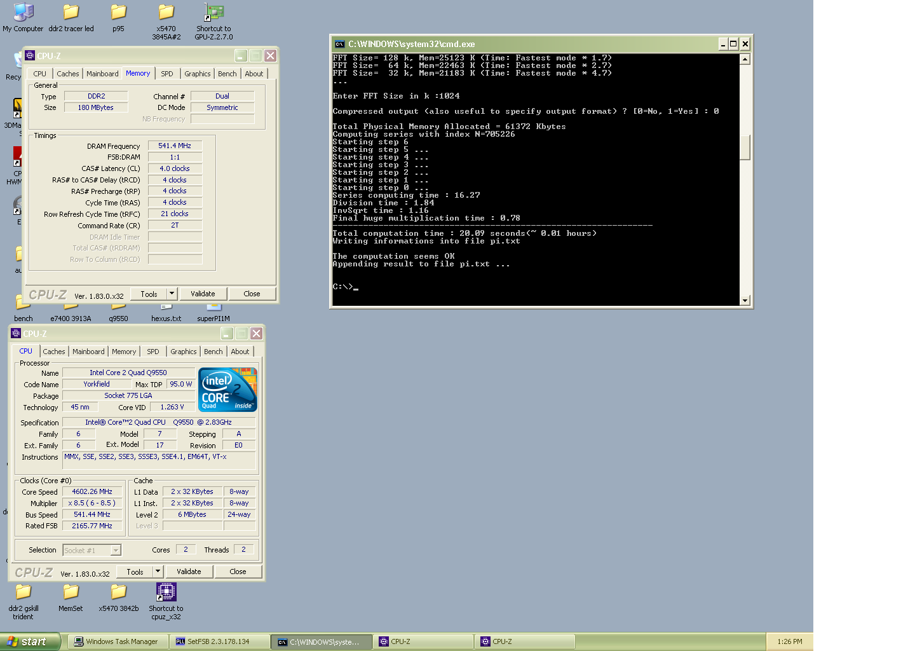Open the hexus.txt file
The height and width of the screenshot is (651, 915).
(x=166, y=313)
